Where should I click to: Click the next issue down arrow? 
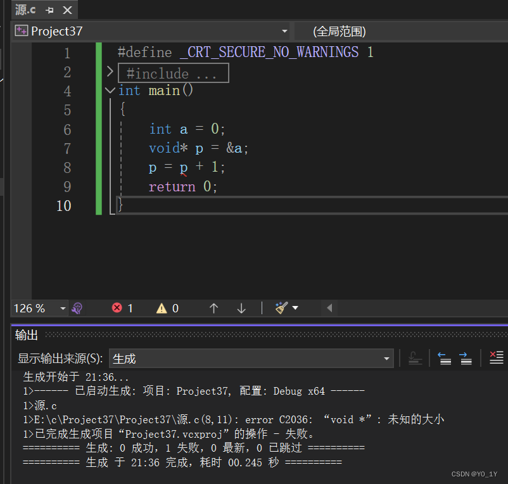point(241,308)
